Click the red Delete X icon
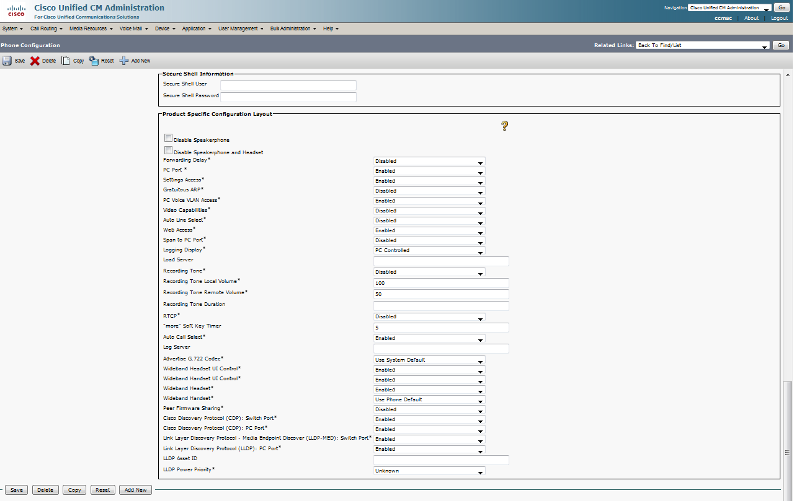The height and width of the screenshot is (501, 794). (x=35, y=61)
